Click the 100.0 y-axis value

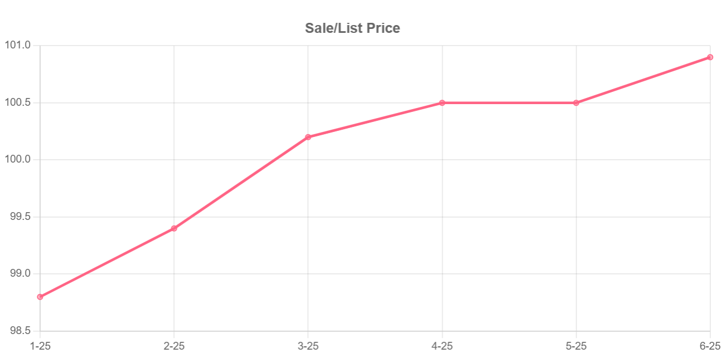pos(18,160)
